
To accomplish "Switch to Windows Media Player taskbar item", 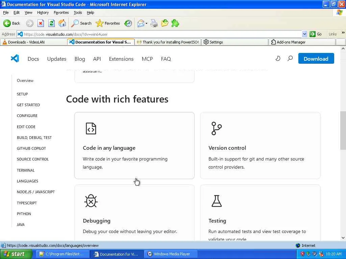I will tap(171, 254).
